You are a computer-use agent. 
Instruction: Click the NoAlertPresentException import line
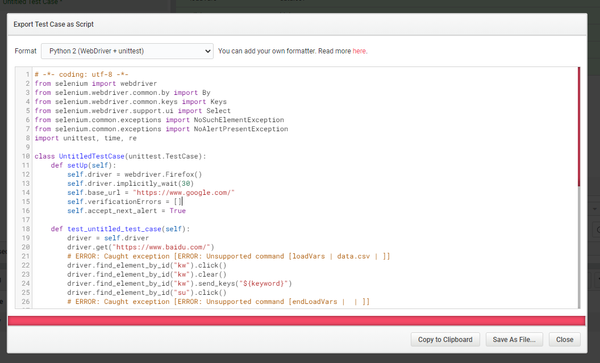[x=161, y=129]
